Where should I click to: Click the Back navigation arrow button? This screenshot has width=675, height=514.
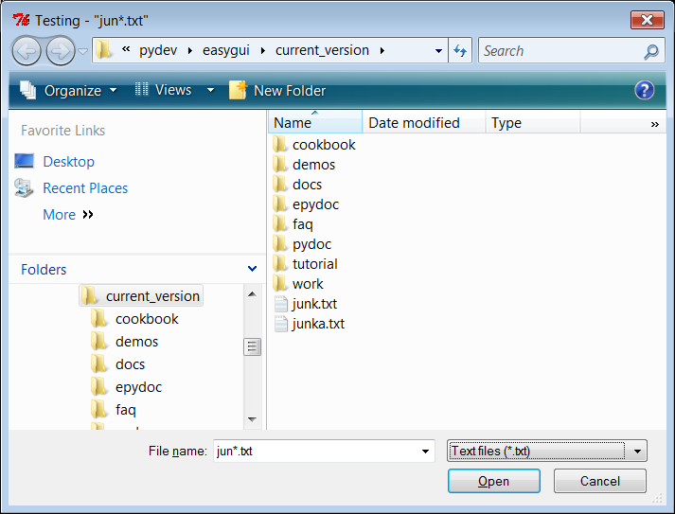coord(27,50)
